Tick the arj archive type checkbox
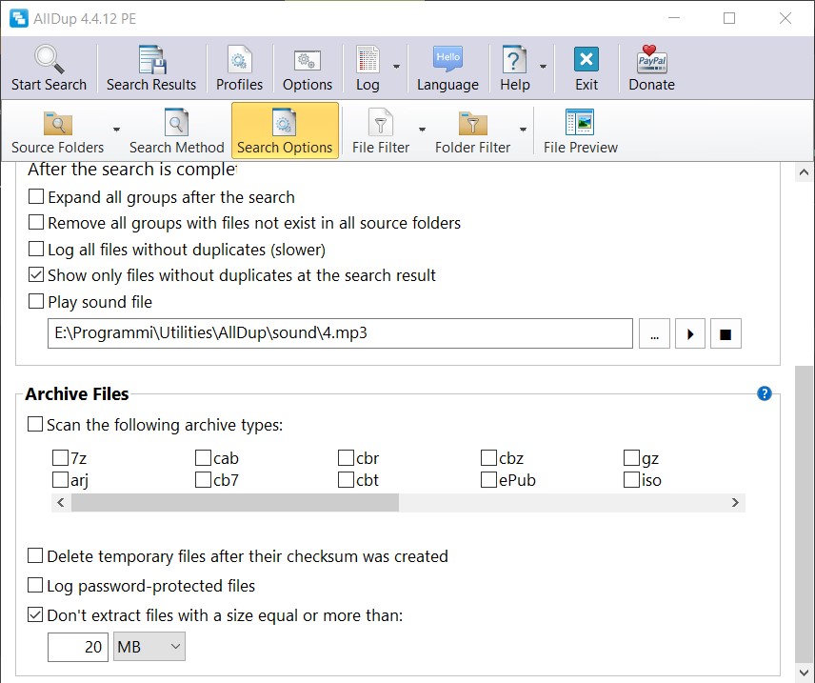Image resolution: width=815 pixels, height=683 pixels. tap(60, 479)
